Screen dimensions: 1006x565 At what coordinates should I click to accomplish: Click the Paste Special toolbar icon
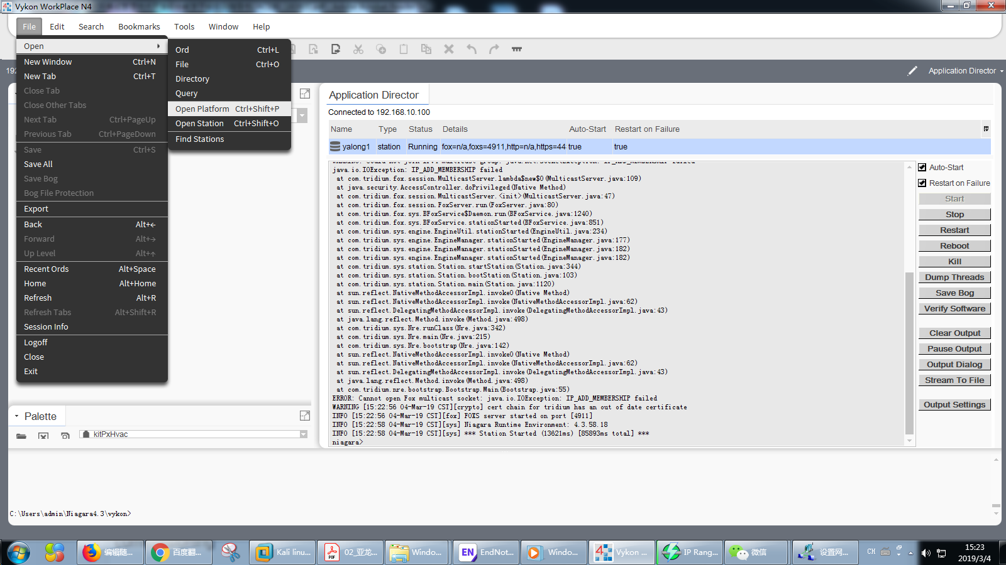(426, 49)
